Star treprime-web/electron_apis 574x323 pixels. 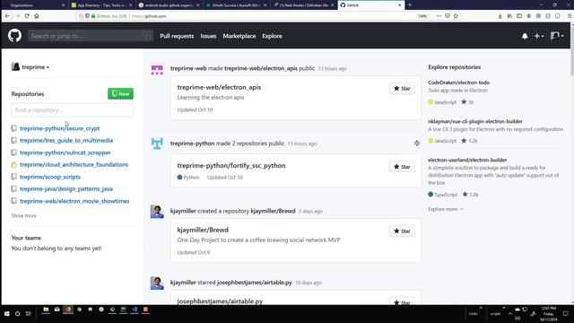click(402, 89)
